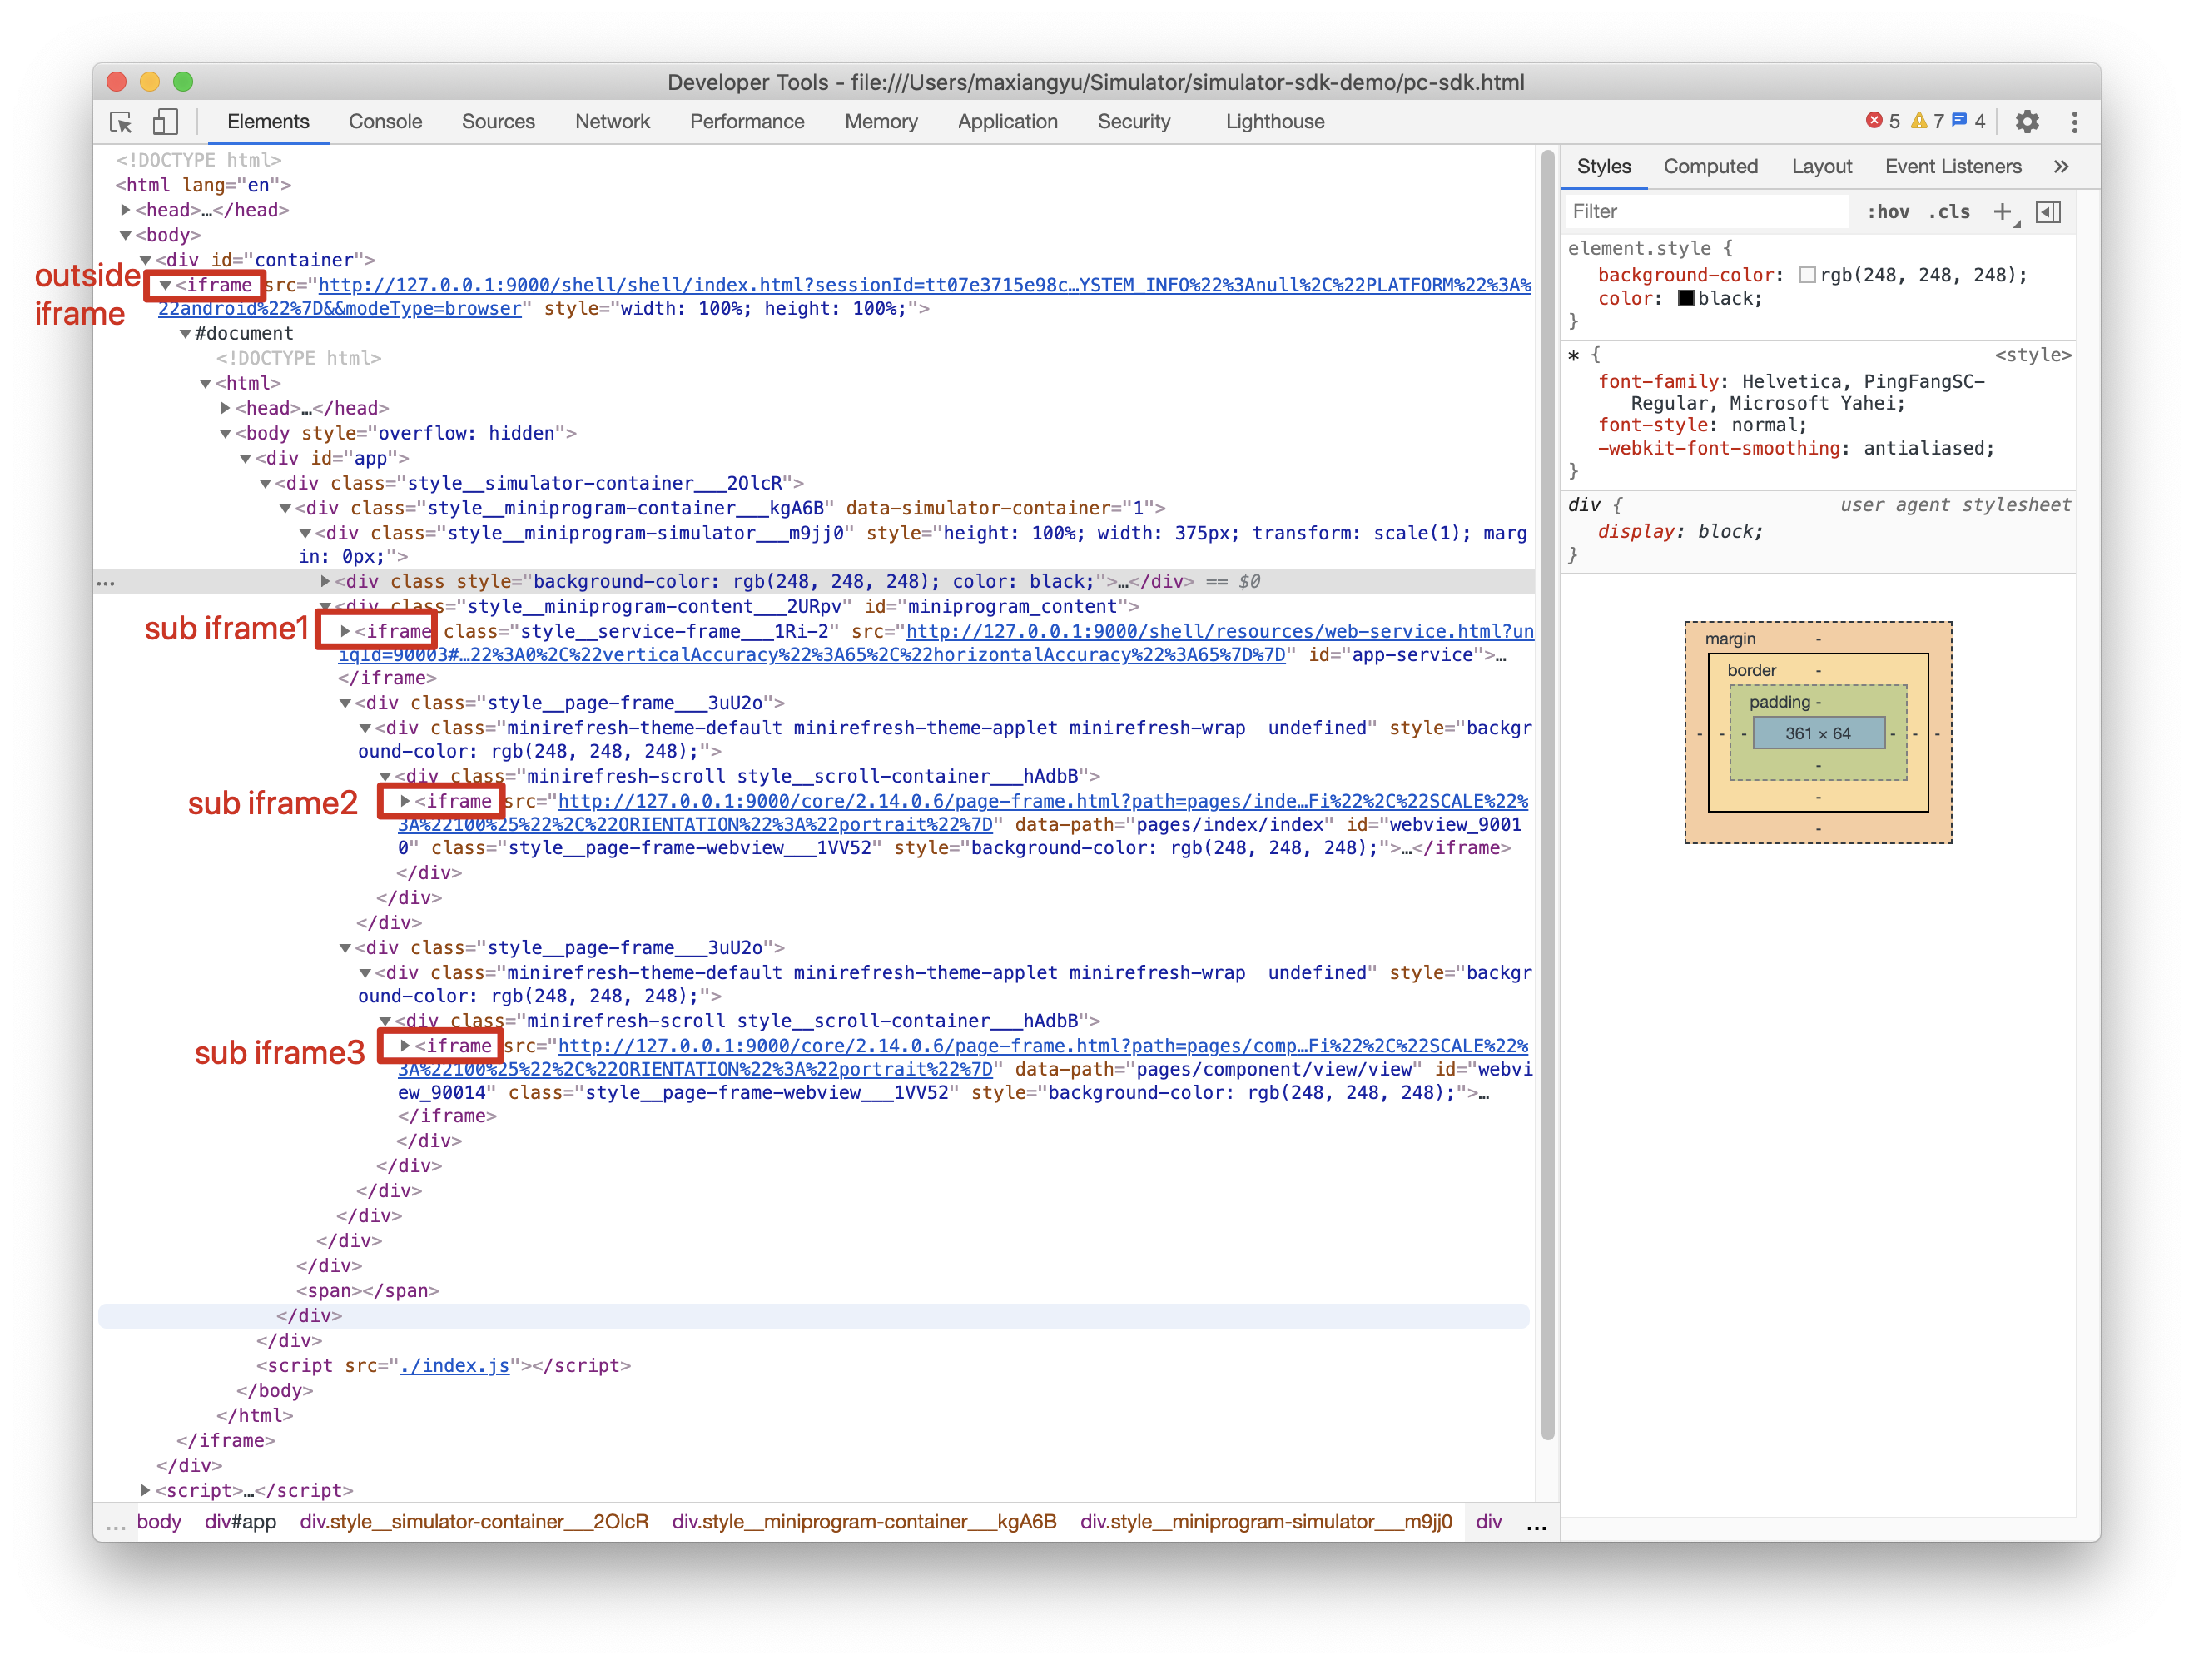The height and width of the screenshot is (1665, 2194).
Task: Expand the bottom script node
Action: [145, 1490]
